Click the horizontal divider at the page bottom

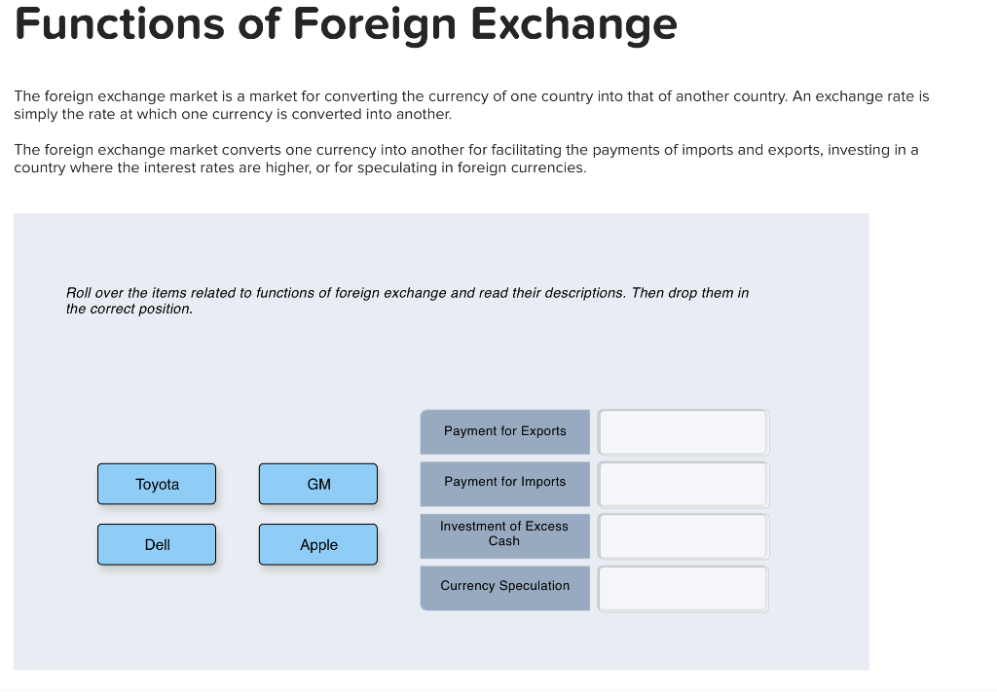pos(498,691)
